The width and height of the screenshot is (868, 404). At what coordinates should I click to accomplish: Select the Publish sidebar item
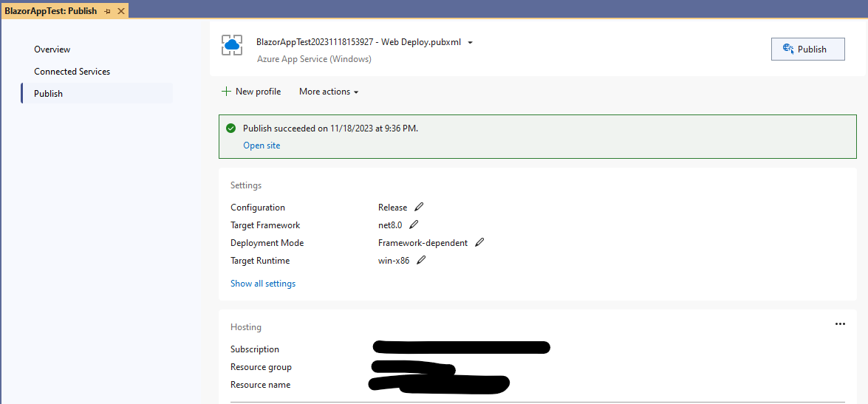click(97, 94)
